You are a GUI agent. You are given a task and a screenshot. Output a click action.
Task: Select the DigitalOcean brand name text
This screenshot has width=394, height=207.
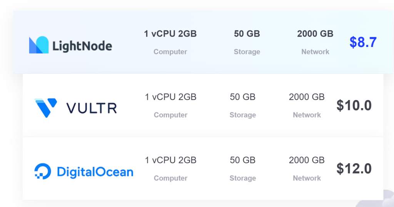(x=95, y=172)
